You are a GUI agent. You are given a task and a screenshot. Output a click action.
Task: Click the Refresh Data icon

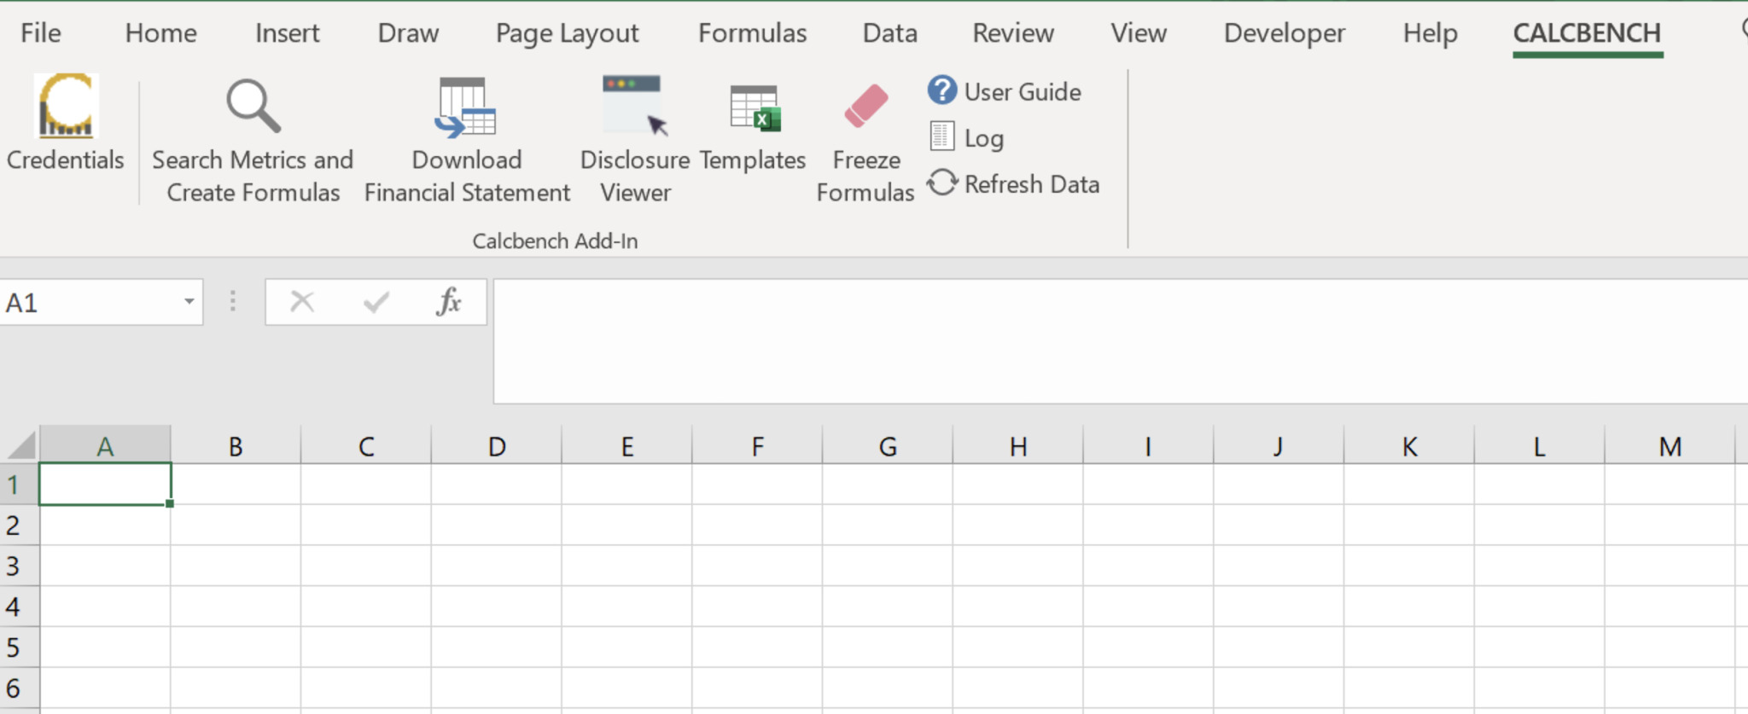click(942, 183)
